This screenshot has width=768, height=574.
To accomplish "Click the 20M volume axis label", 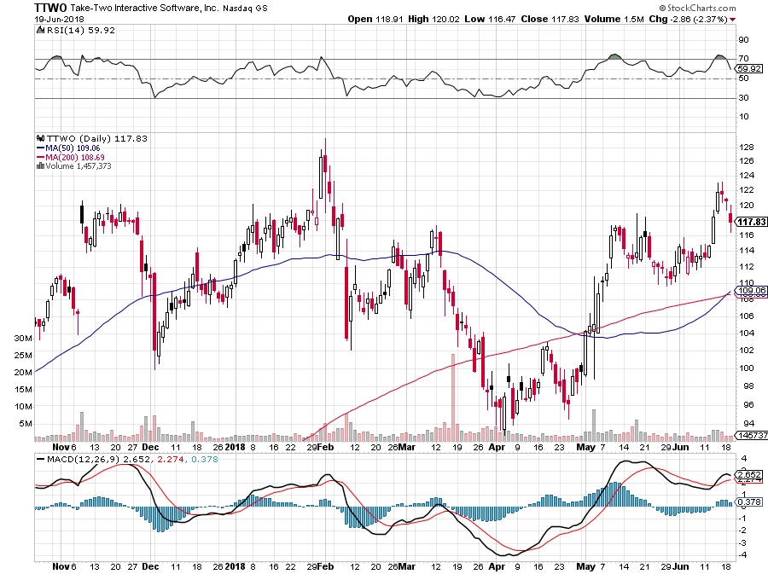I will [x=24, y=373].
